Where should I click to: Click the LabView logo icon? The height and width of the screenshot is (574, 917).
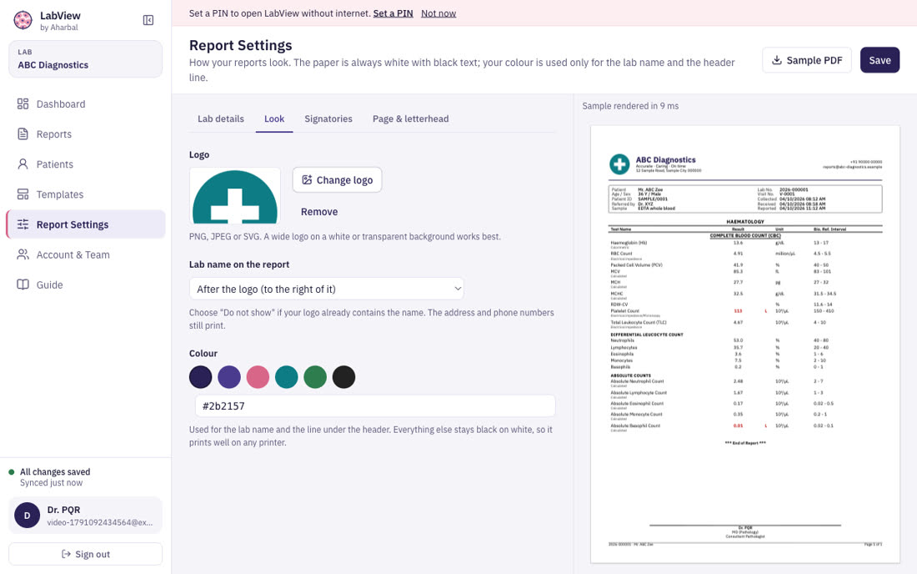(23, 21)
